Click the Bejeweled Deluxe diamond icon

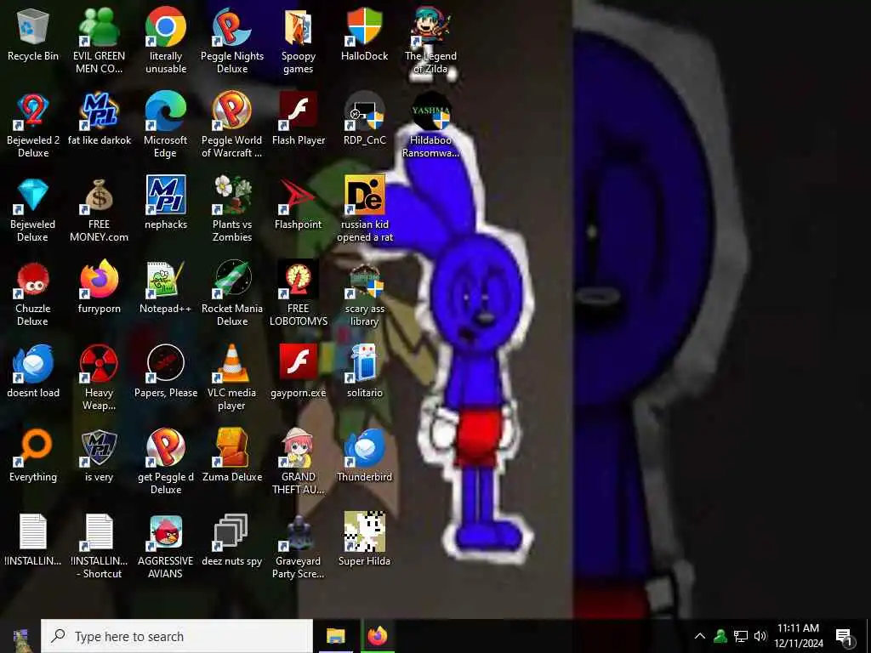click(33, 196)
